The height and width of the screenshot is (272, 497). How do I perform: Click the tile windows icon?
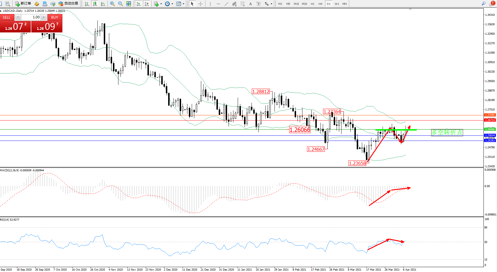pos(128,4)
